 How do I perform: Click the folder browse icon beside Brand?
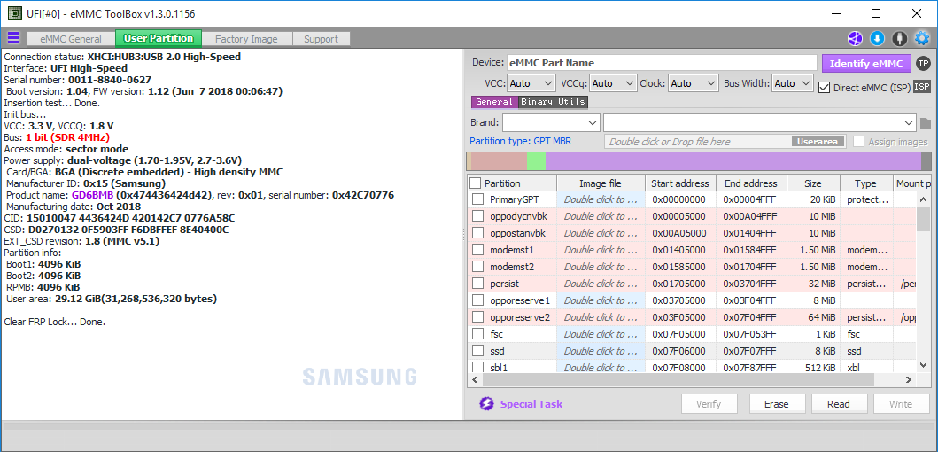(926, 123)
